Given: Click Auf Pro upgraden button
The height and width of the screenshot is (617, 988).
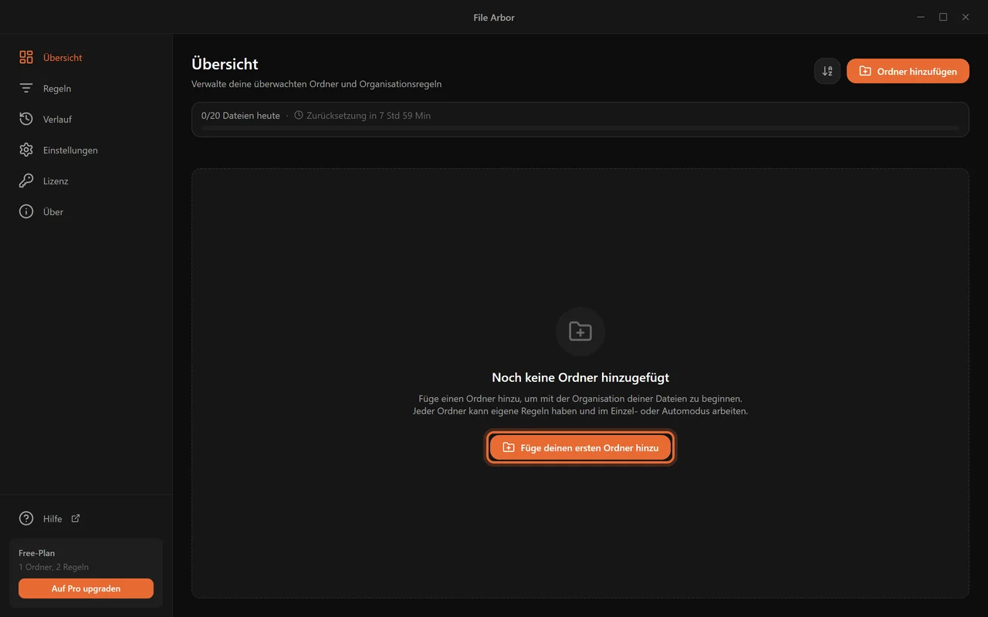Looking at the screenshot, I should [x=86, y=588].
